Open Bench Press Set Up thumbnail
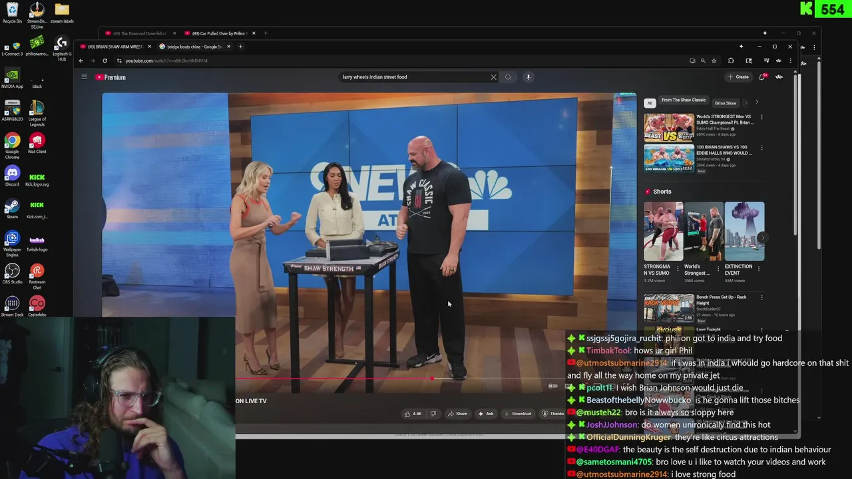 (x=669, y=307)
